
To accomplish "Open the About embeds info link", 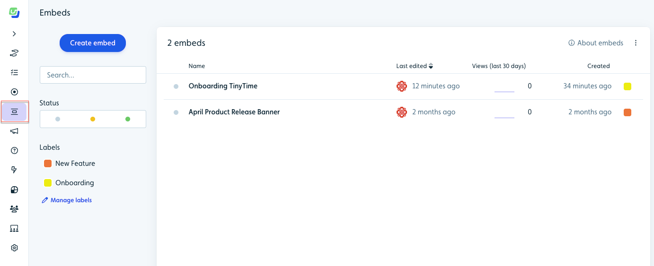I will (x=596, y=43).
